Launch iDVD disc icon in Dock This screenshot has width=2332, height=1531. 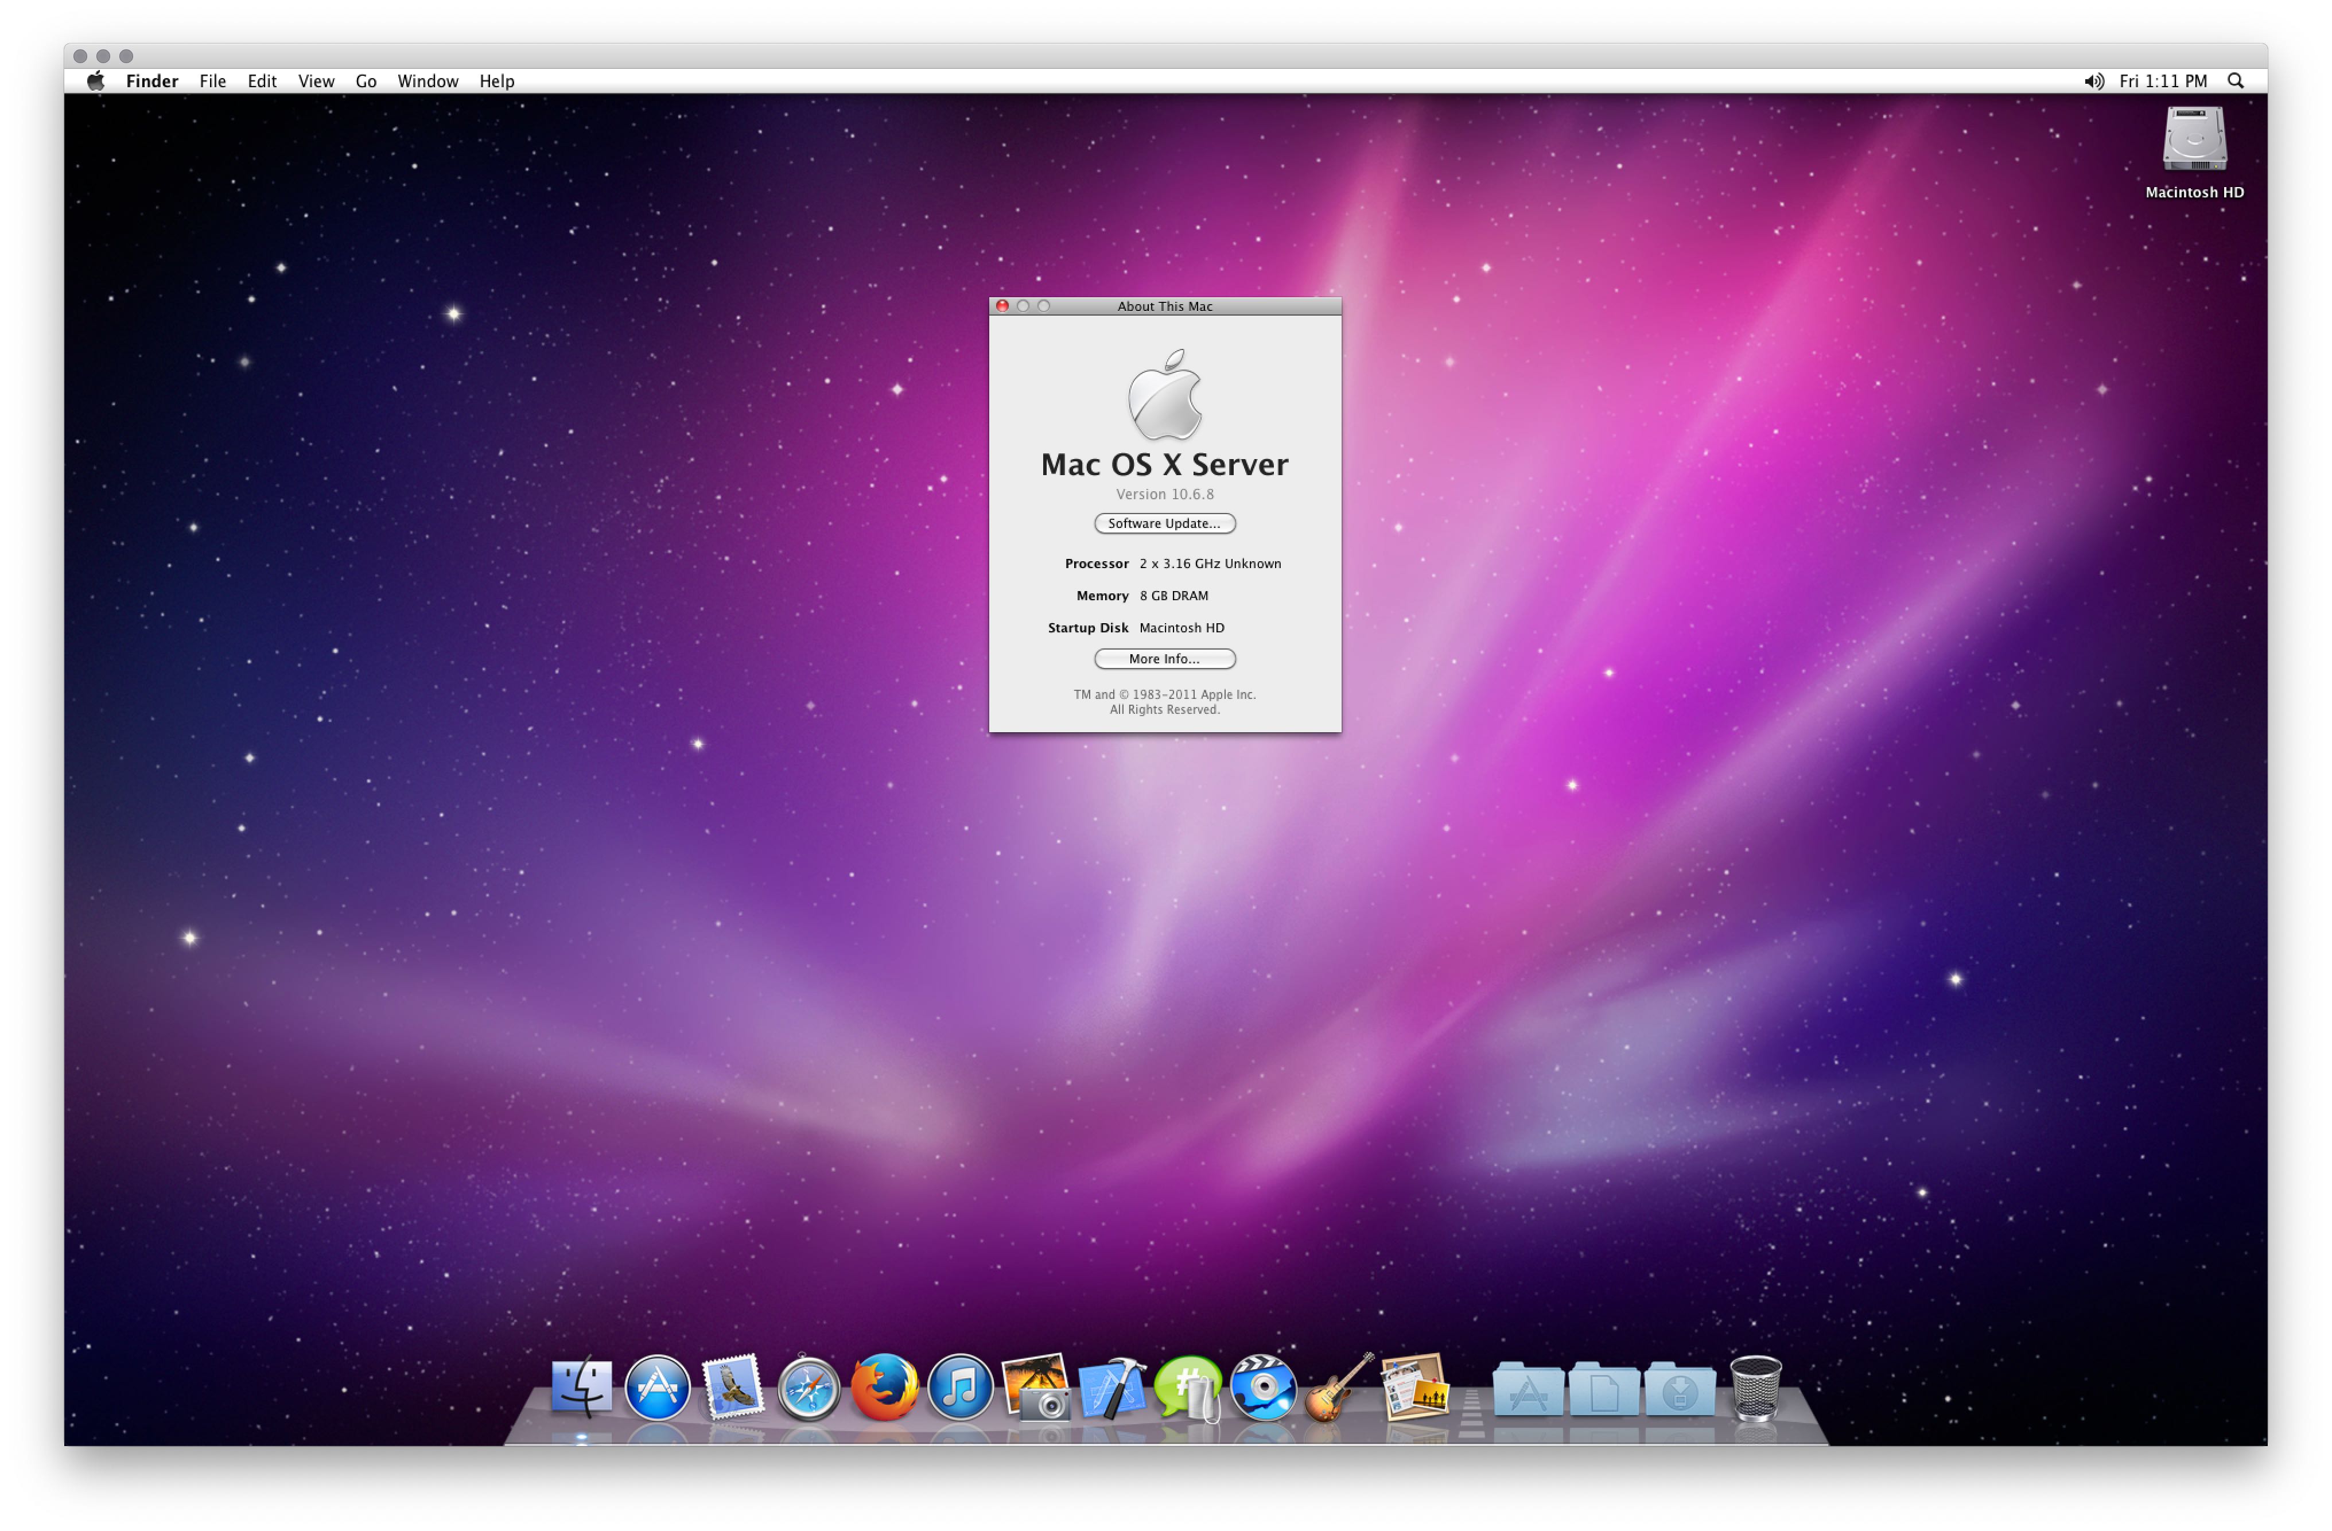pyautogui.click(x=1263, y=1388)
